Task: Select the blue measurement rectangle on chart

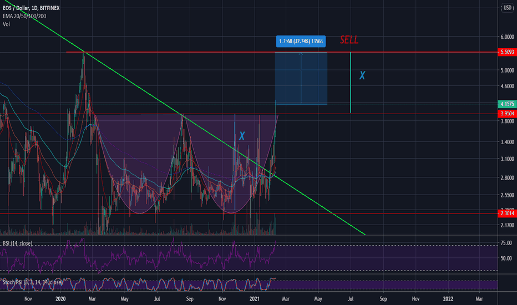Action: tap(301, 79)
